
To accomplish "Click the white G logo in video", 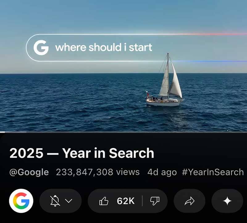I will 41,47.
